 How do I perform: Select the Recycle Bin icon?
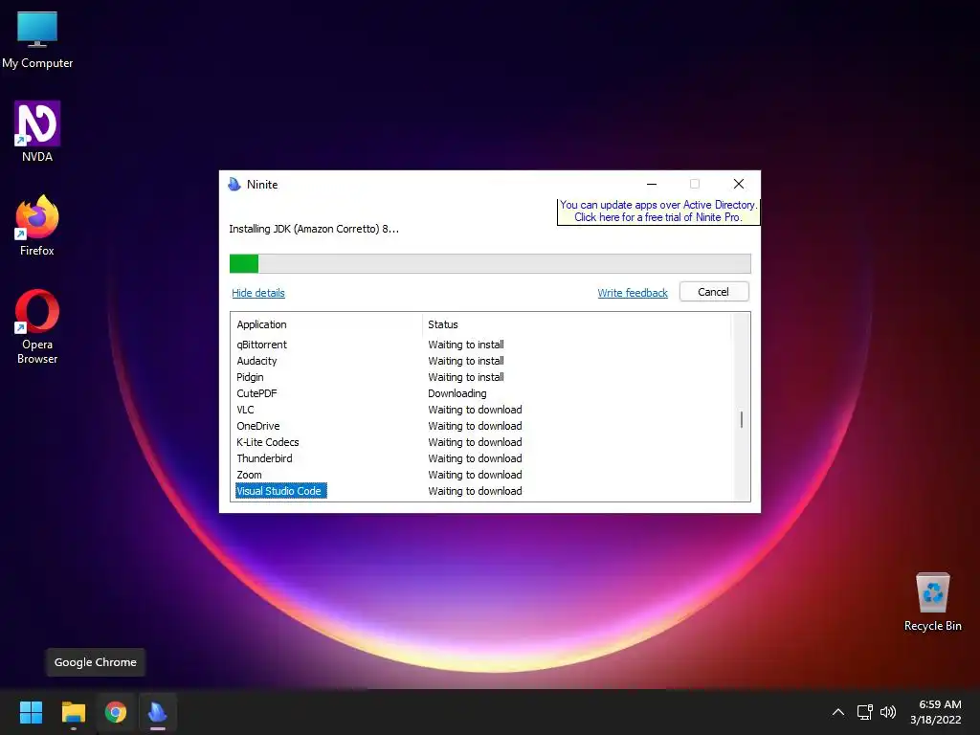(932, 602)
